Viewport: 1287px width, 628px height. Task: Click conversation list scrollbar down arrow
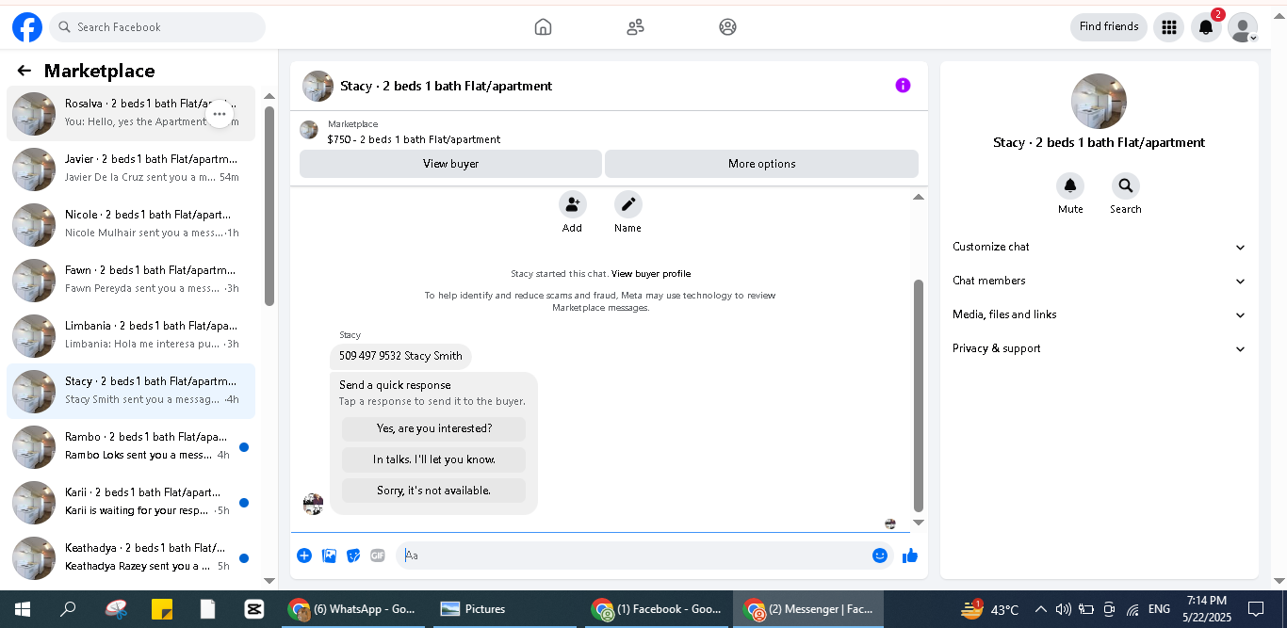point(269,581)
